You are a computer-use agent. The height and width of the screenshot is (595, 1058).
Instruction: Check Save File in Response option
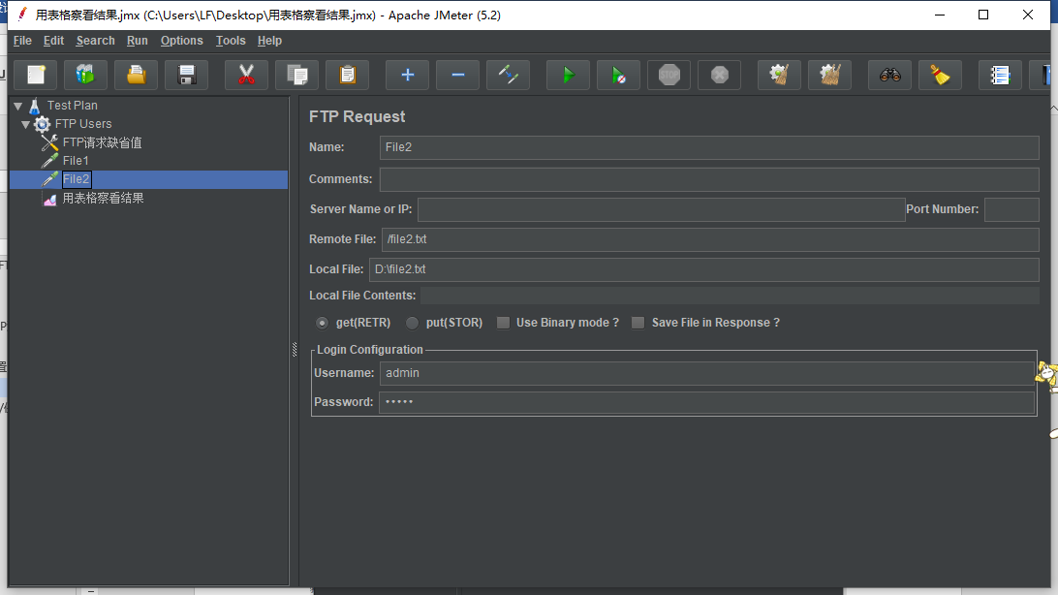coord(638,323)
